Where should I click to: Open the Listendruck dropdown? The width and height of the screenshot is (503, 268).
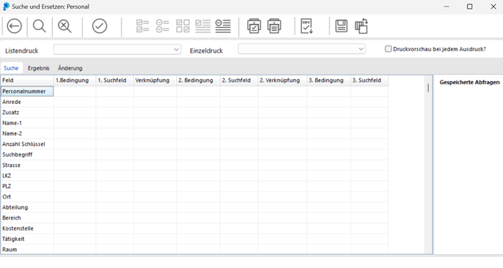pyautogui.click(x=117, y=50)
